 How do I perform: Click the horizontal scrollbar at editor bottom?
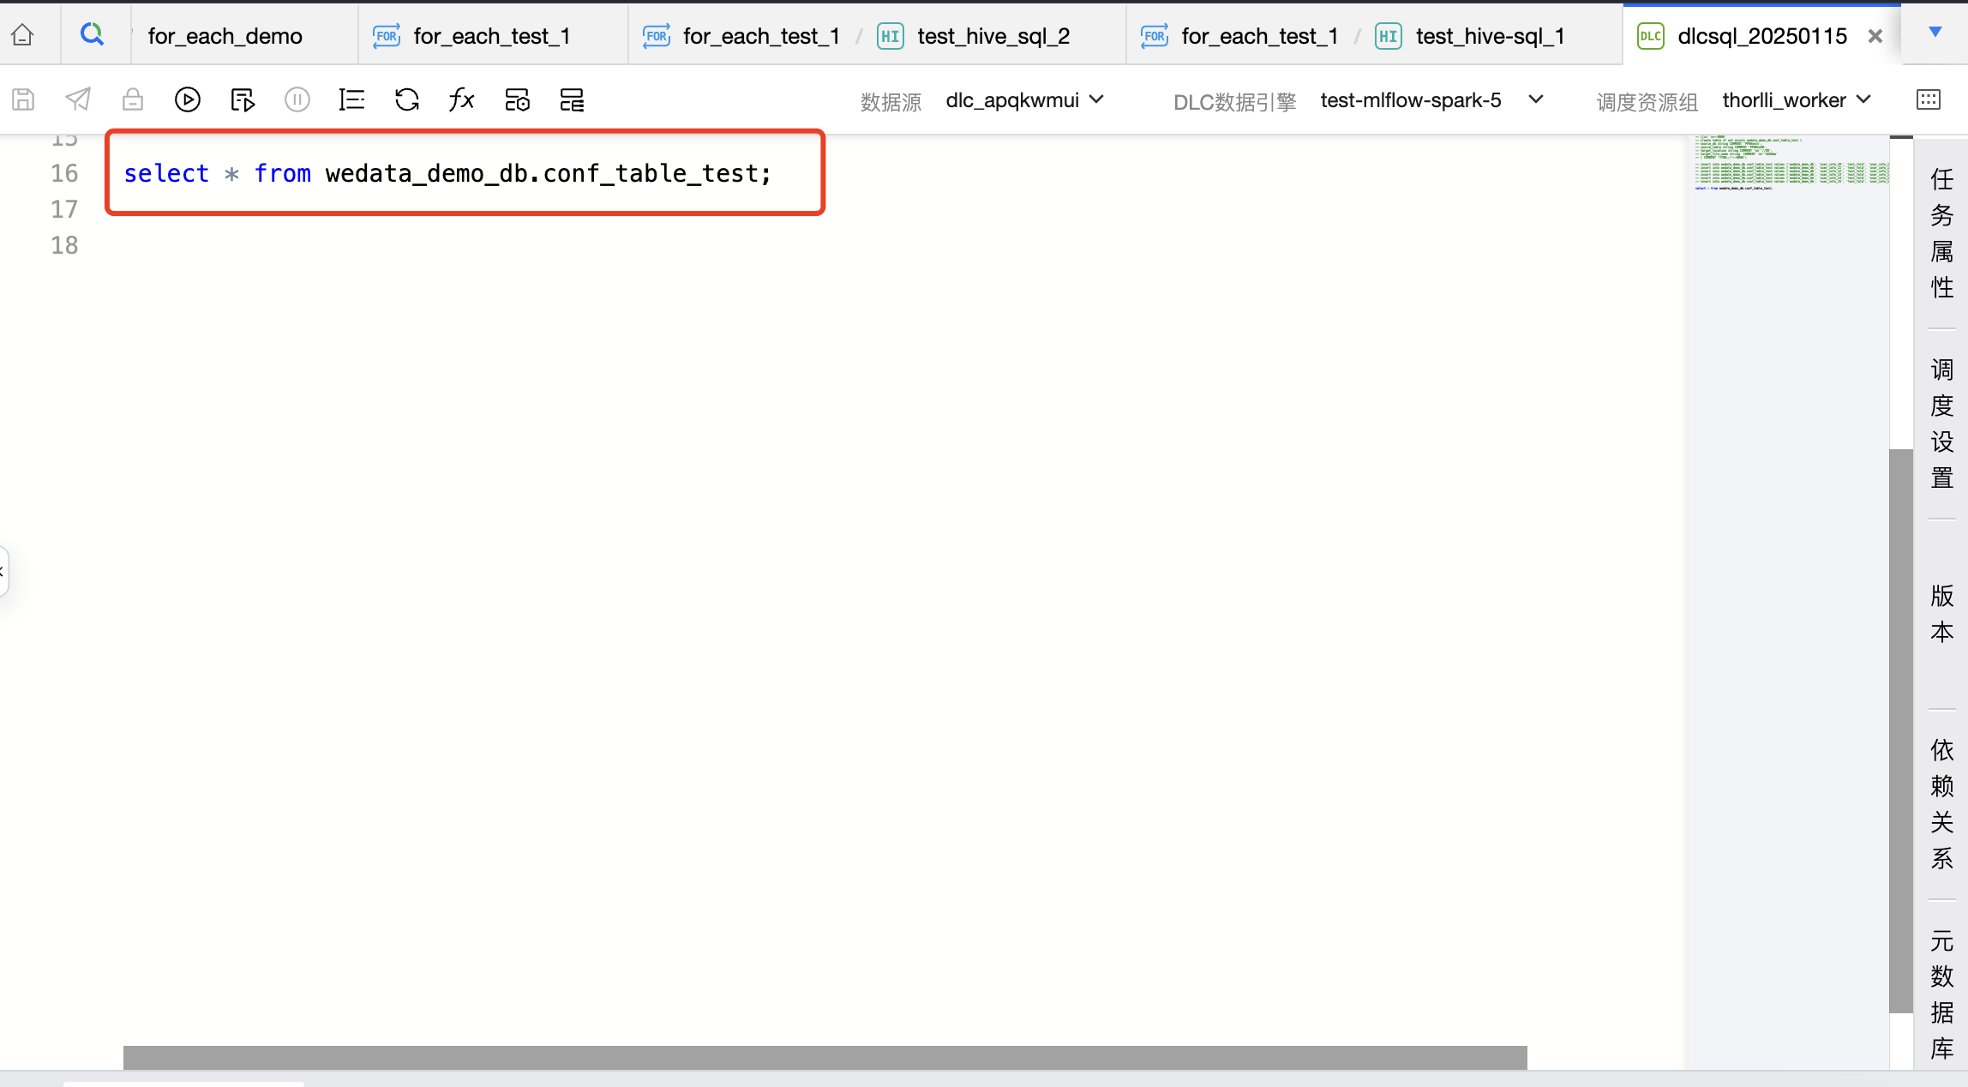pos(825,1057)
